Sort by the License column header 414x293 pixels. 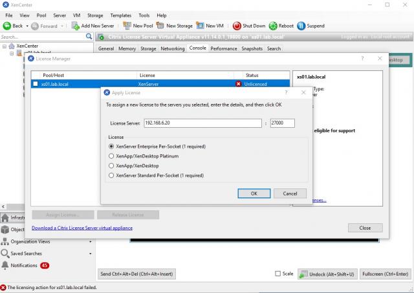186,76
